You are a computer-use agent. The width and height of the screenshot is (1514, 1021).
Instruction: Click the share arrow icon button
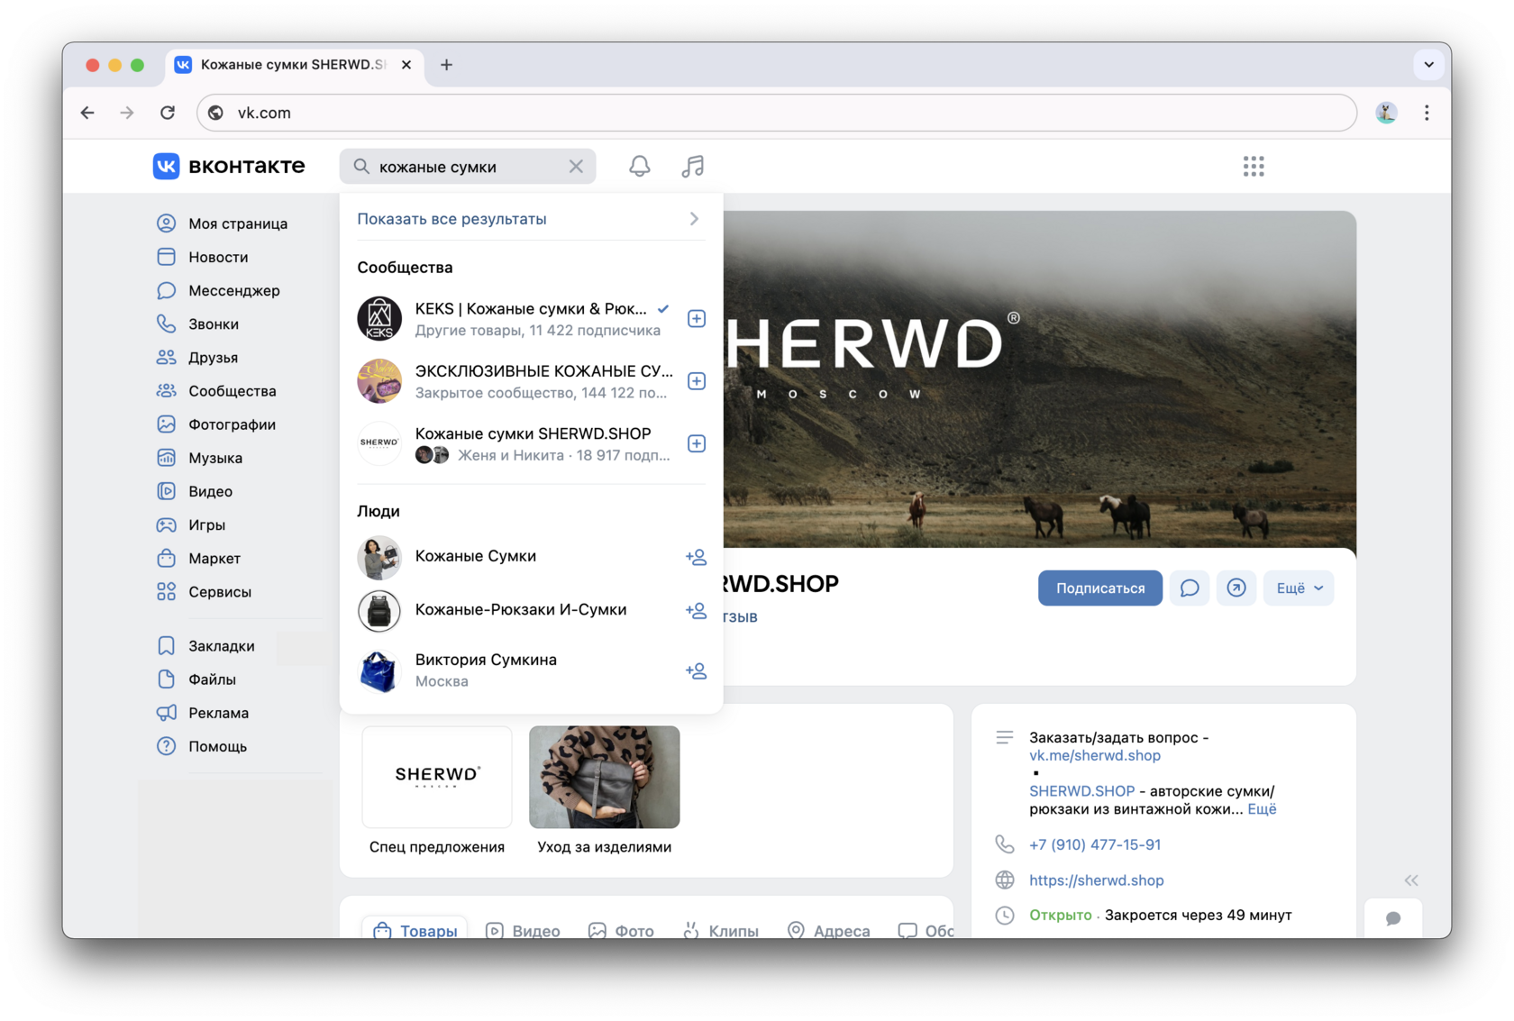pyautogui.click(x=1236, y=588)
